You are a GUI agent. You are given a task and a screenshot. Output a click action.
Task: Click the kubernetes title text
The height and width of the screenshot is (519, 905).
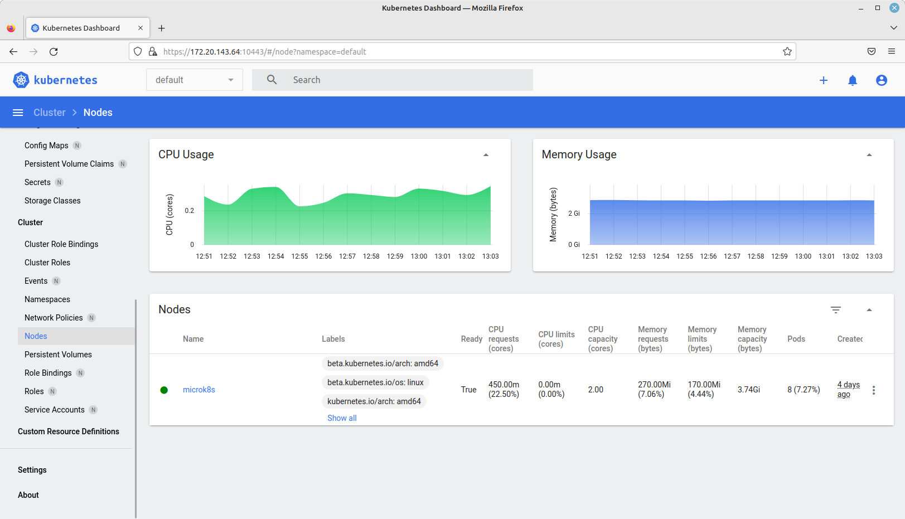click(66, 80)
